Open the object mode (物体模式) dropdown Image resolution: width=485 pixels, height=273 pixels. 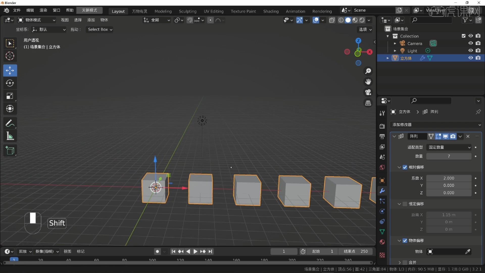point(37,20)
